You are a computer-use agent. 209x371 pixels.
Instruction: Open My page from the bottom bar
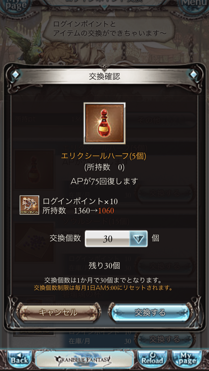(187, 360)
